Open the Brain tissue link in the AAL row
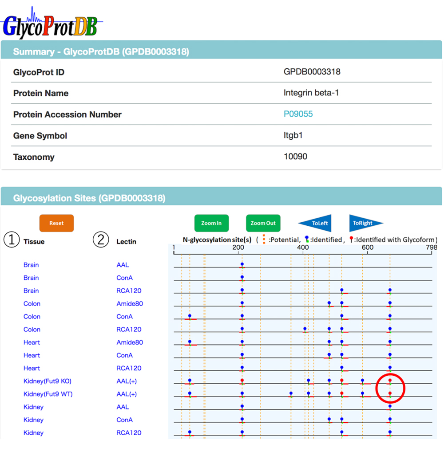 point(31,265)
